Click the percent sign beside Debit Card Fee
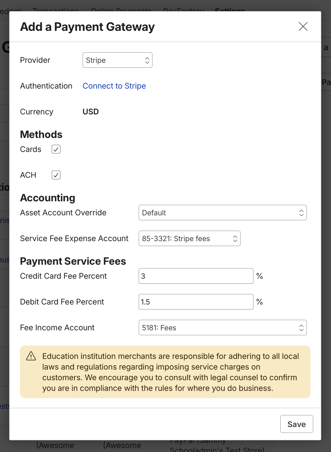 (x=259, y=302)
